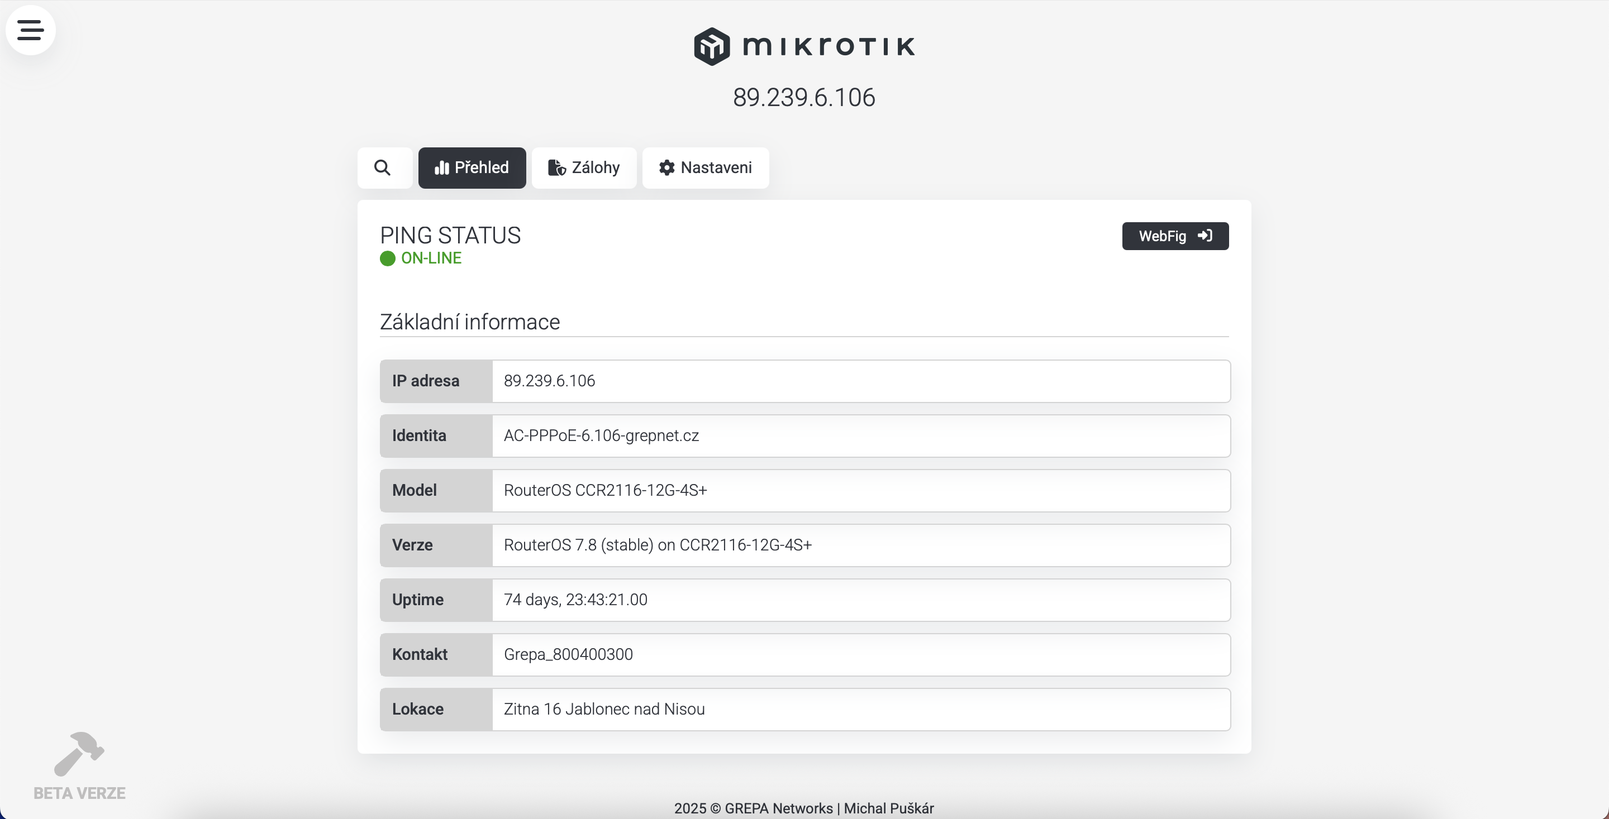Click the login arrow icon in WebFig
Image resolution: width=1609 pixels, height=819 pixels.
1205,236
